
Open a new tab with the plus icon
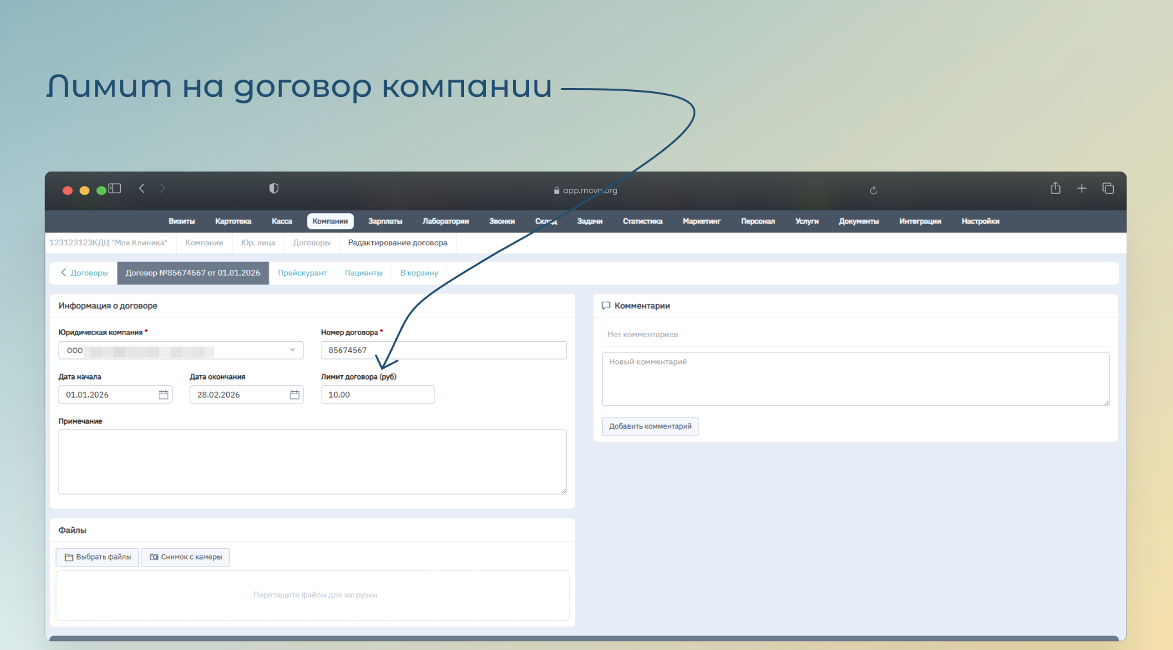tap(1082, 189)
